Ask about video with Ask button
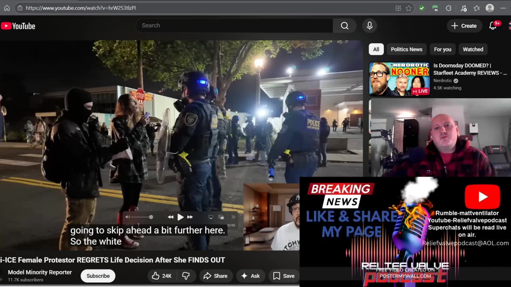The width and height of the screenshot is (511, 287). (250, 276)
